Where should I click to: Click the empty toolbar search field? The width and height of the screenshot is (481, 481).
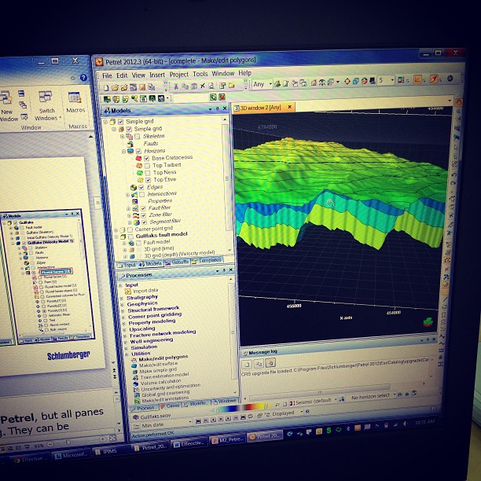coord(191,98)
